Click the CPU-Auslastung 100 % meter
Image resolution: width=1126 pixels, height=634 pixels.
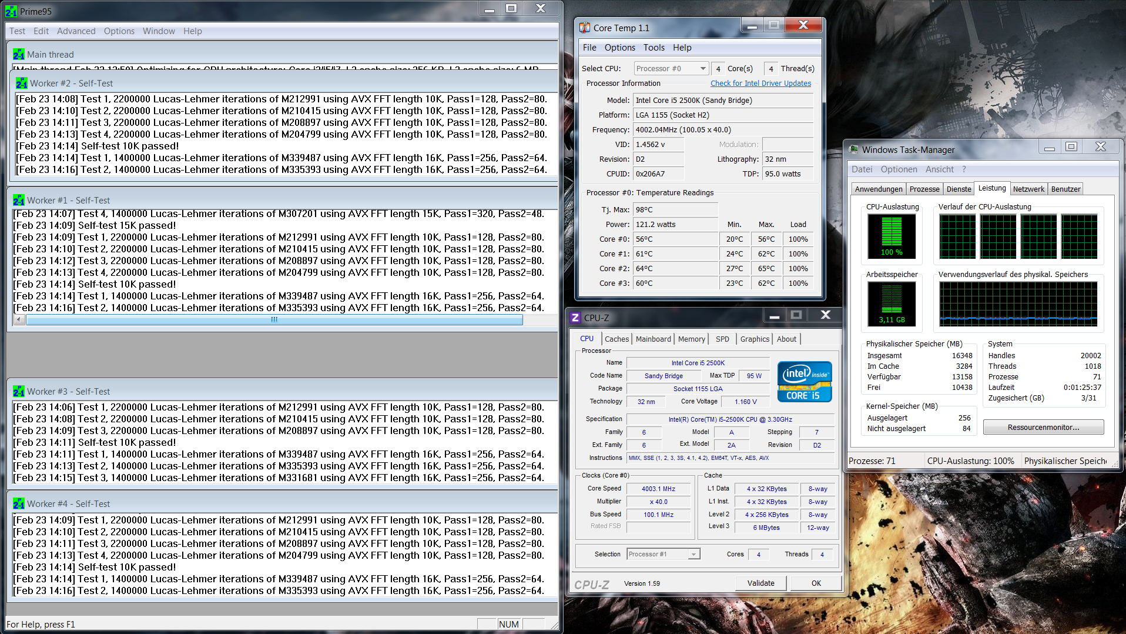pyautogui.click(x=892, y=236)
